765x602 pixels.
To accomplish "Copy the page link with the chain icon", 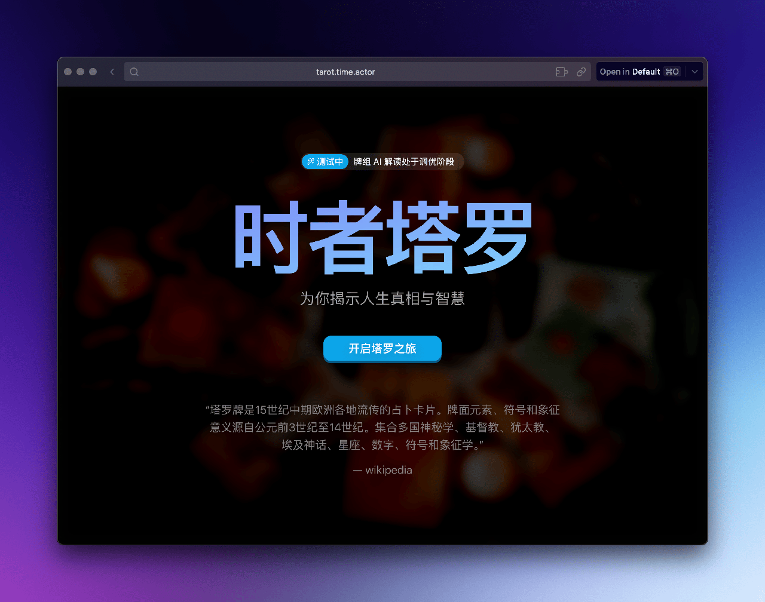I will [x=581, y=72].
